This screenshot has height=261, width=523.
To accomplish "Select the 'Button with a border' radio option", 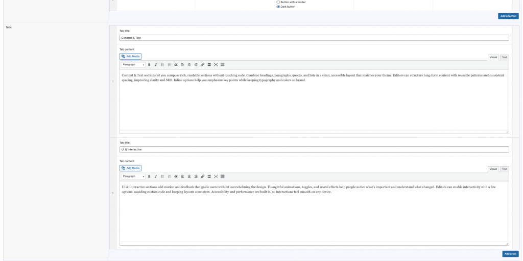I will (278, 2).
